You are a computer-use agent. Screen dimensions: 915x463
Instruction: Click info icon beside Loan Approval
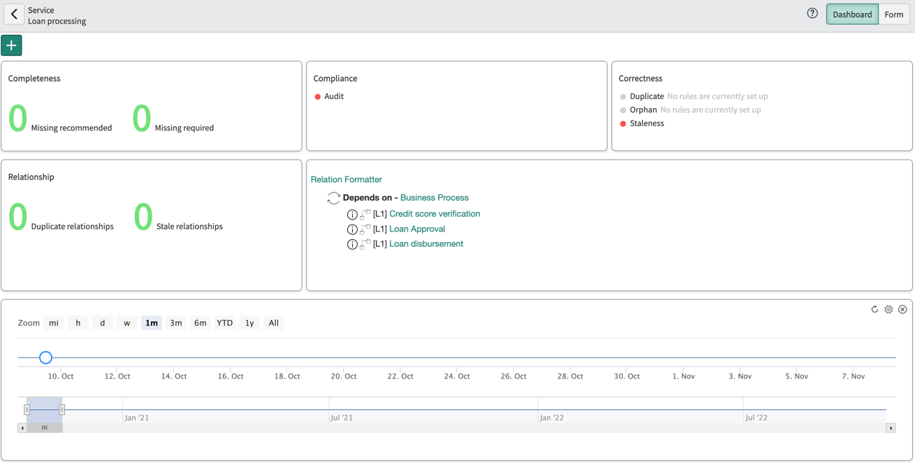pyautogui.click(x=352, y=229)
